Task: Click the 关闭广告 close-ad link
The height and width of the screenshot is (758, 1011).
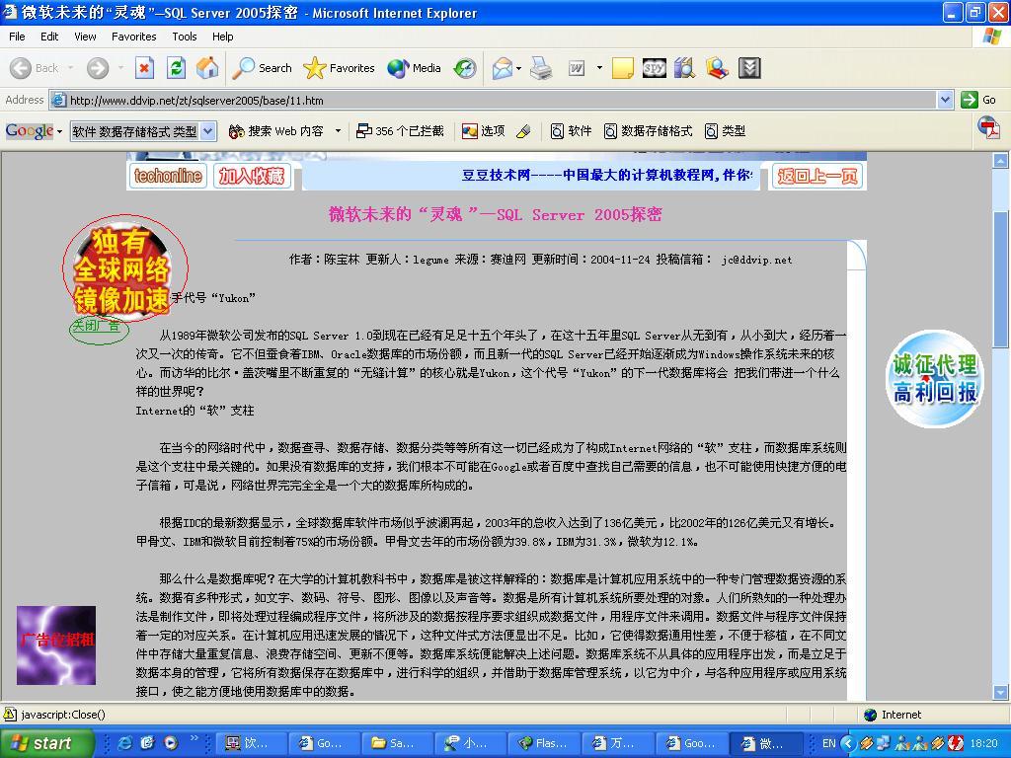Action: tap(98, 327)
